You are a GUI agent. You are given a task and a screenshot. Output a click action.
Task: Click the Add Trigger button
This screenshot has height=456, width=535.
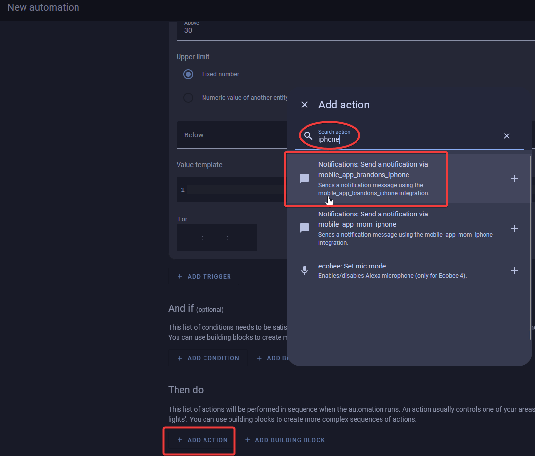204,277
